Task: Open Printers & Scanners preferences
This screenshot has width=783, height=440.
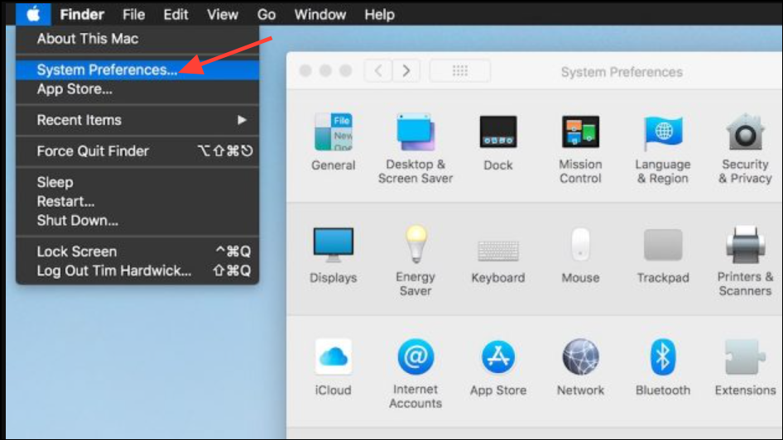Action: point(745,261)
